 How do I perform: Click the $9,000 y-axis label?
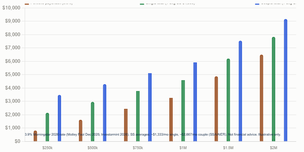[x=13, y=21]
